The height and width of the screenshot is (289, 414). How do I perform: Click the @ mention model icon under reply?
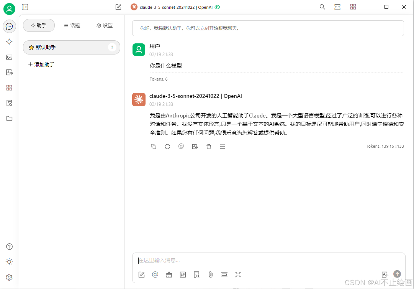coord(181,146)
